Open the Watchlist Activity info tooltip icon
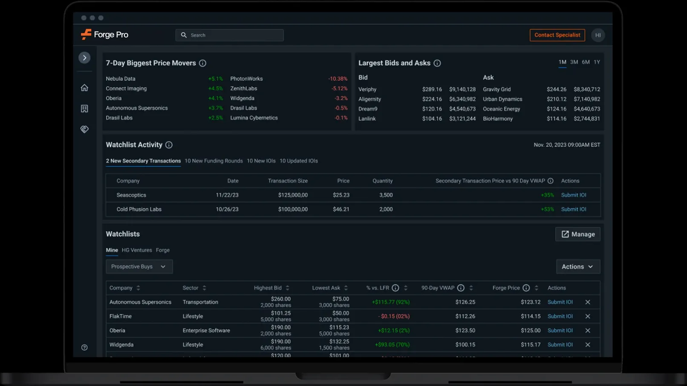Viewport: 687px width, 386px height. 169,145
